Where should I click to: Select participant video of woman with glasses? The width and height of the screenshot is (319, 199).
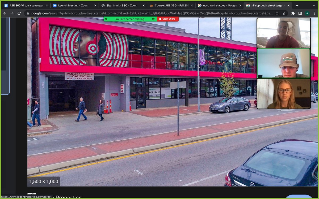pyautogui.click(x=284, y=94)
